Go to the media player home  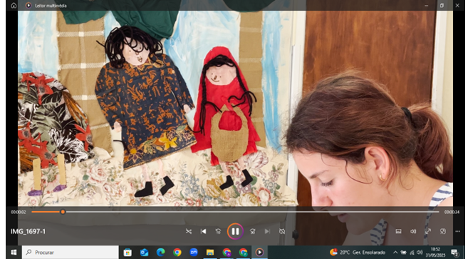(14, 6)
